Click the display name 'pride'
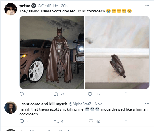The image size is (154, 131). [25, 6]
